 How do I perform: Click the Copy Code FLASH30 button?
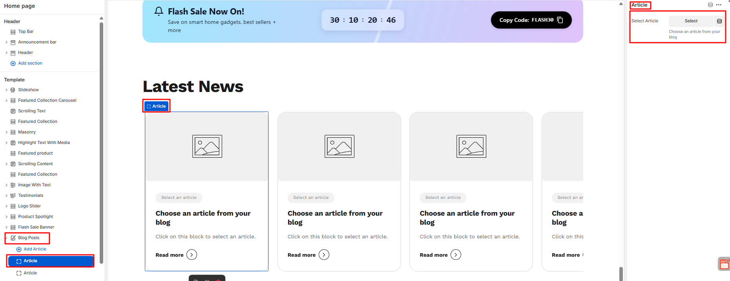click(531, 20)
